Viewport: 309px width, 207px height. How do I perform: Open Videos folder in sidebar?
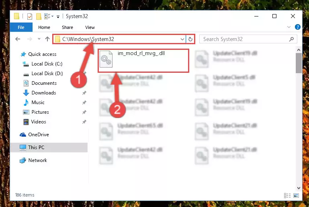(39, 122)
